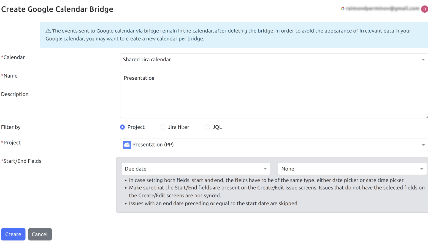This screenshot has height=243, width=428.
Task: Click inside the Description text area
Action: coord(273,104)
